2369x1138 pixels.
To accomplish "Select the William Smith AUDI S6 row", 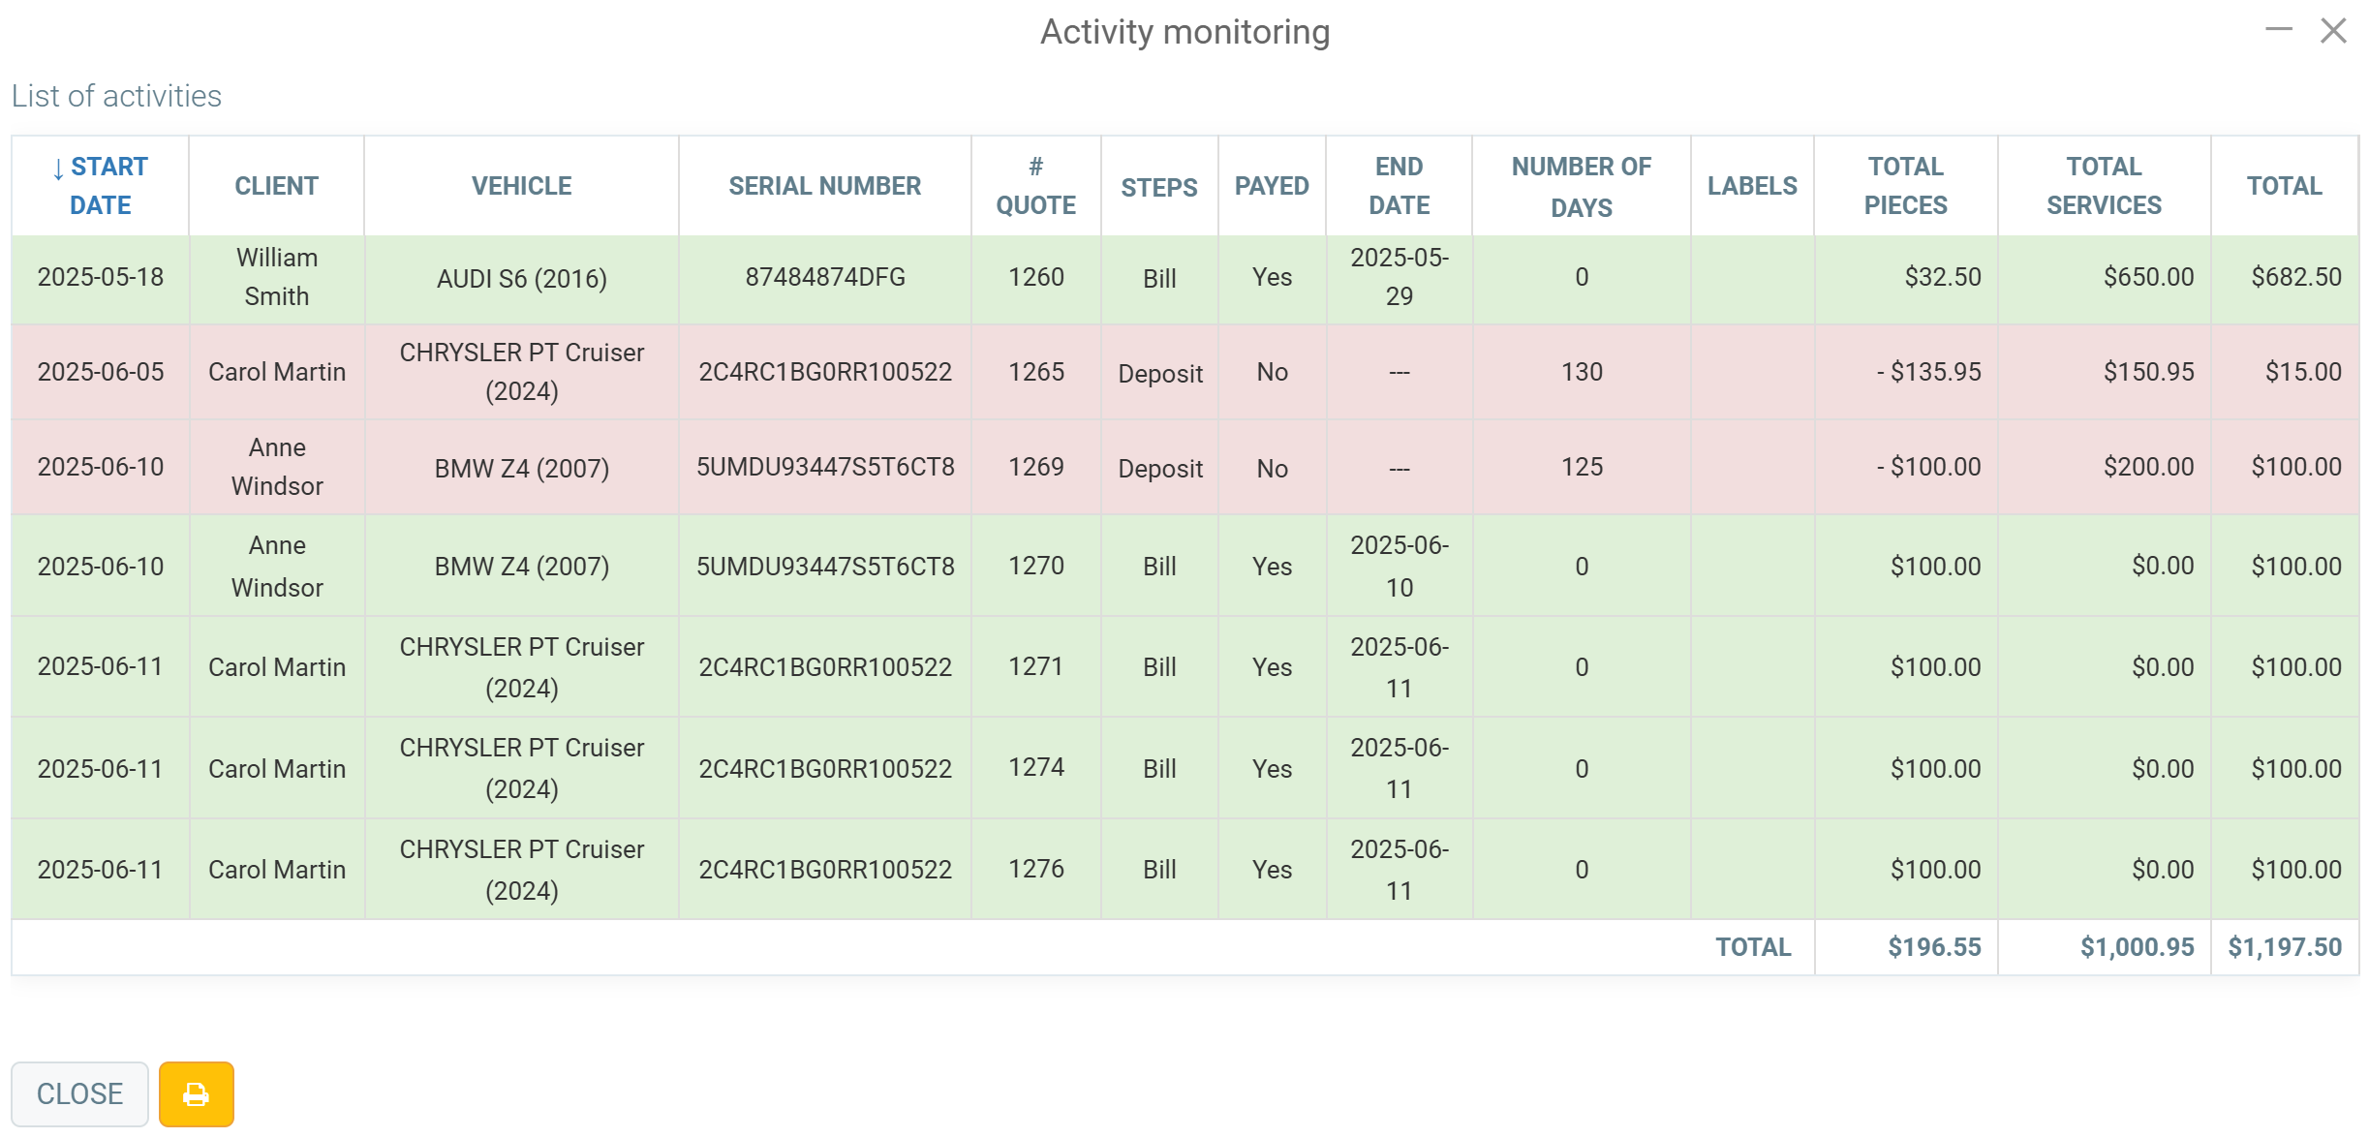I will point(521,279).
